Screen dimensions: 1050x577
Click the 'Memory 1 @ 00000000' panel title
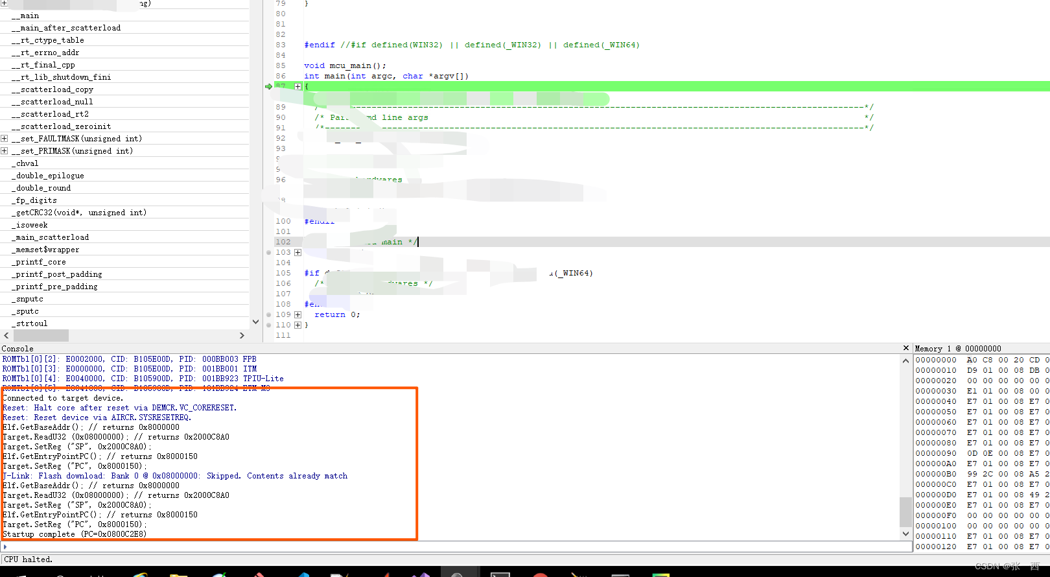[958, 349]
